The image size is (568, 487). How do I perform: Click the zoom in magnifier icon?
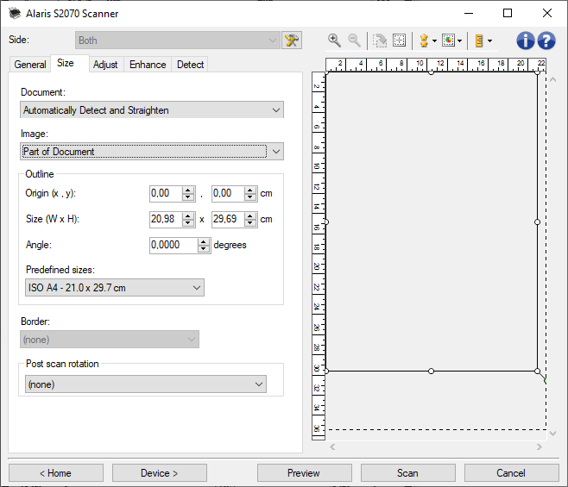335,41
